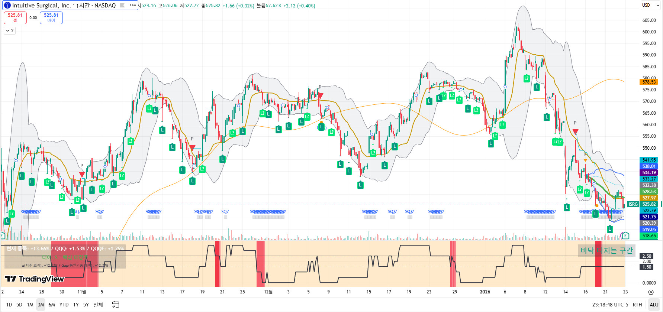The image size is (663, 312).
Task: Click the 2026 year label on time axis
Action: click(x=485, y=292)
